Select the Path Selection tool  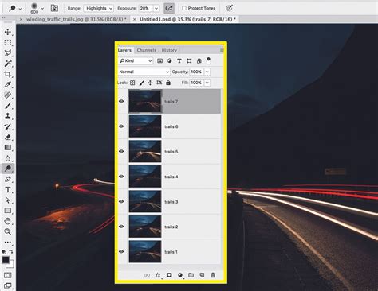(8, 200)
